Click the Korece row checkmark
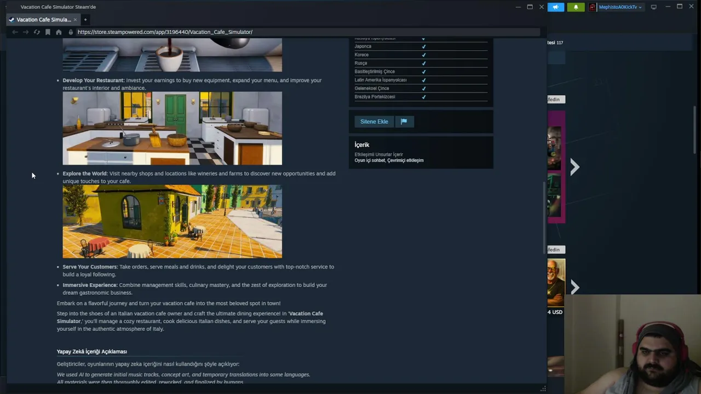701x394 pixels. [423, 55]
